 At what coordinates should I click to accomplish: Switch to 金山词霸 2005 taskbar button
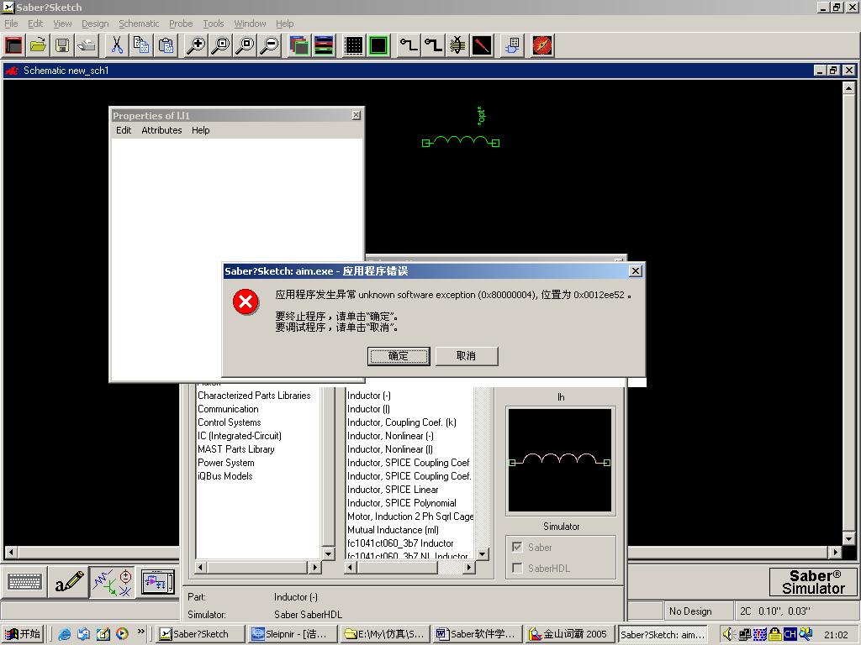pos(569,634)
